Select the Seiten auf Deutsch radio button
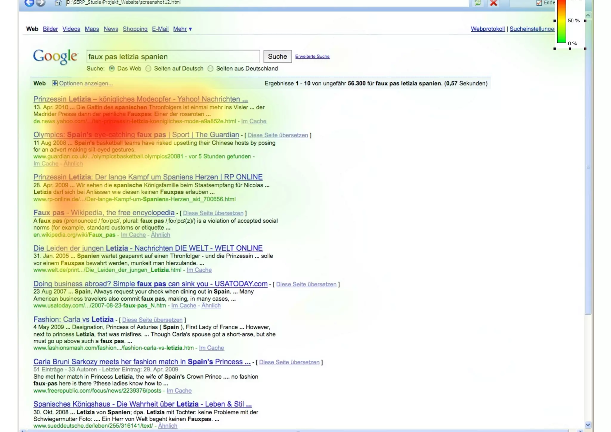Screen dimensions: 611x432 coord(148,68)
